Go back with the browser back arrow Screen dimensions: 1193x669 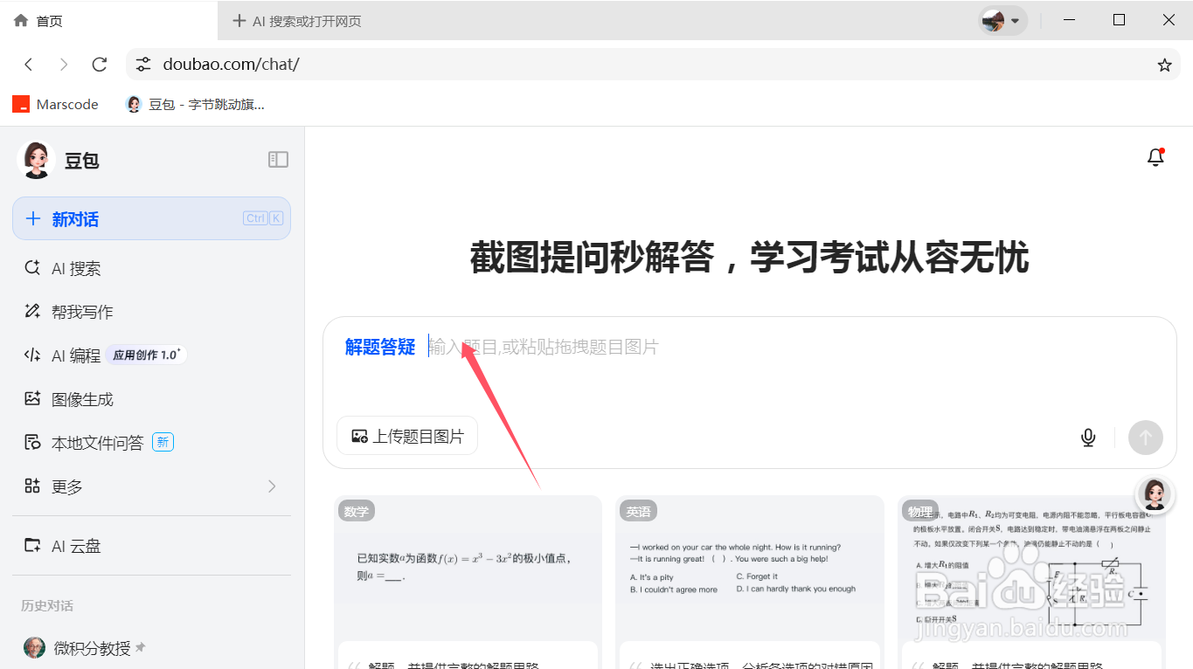pos(29,65)
